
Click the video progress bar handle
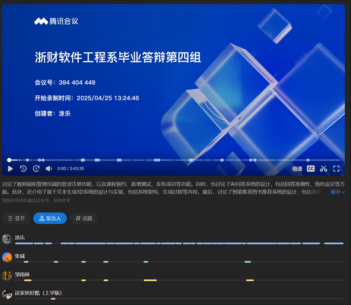click(x=9, y=160)
